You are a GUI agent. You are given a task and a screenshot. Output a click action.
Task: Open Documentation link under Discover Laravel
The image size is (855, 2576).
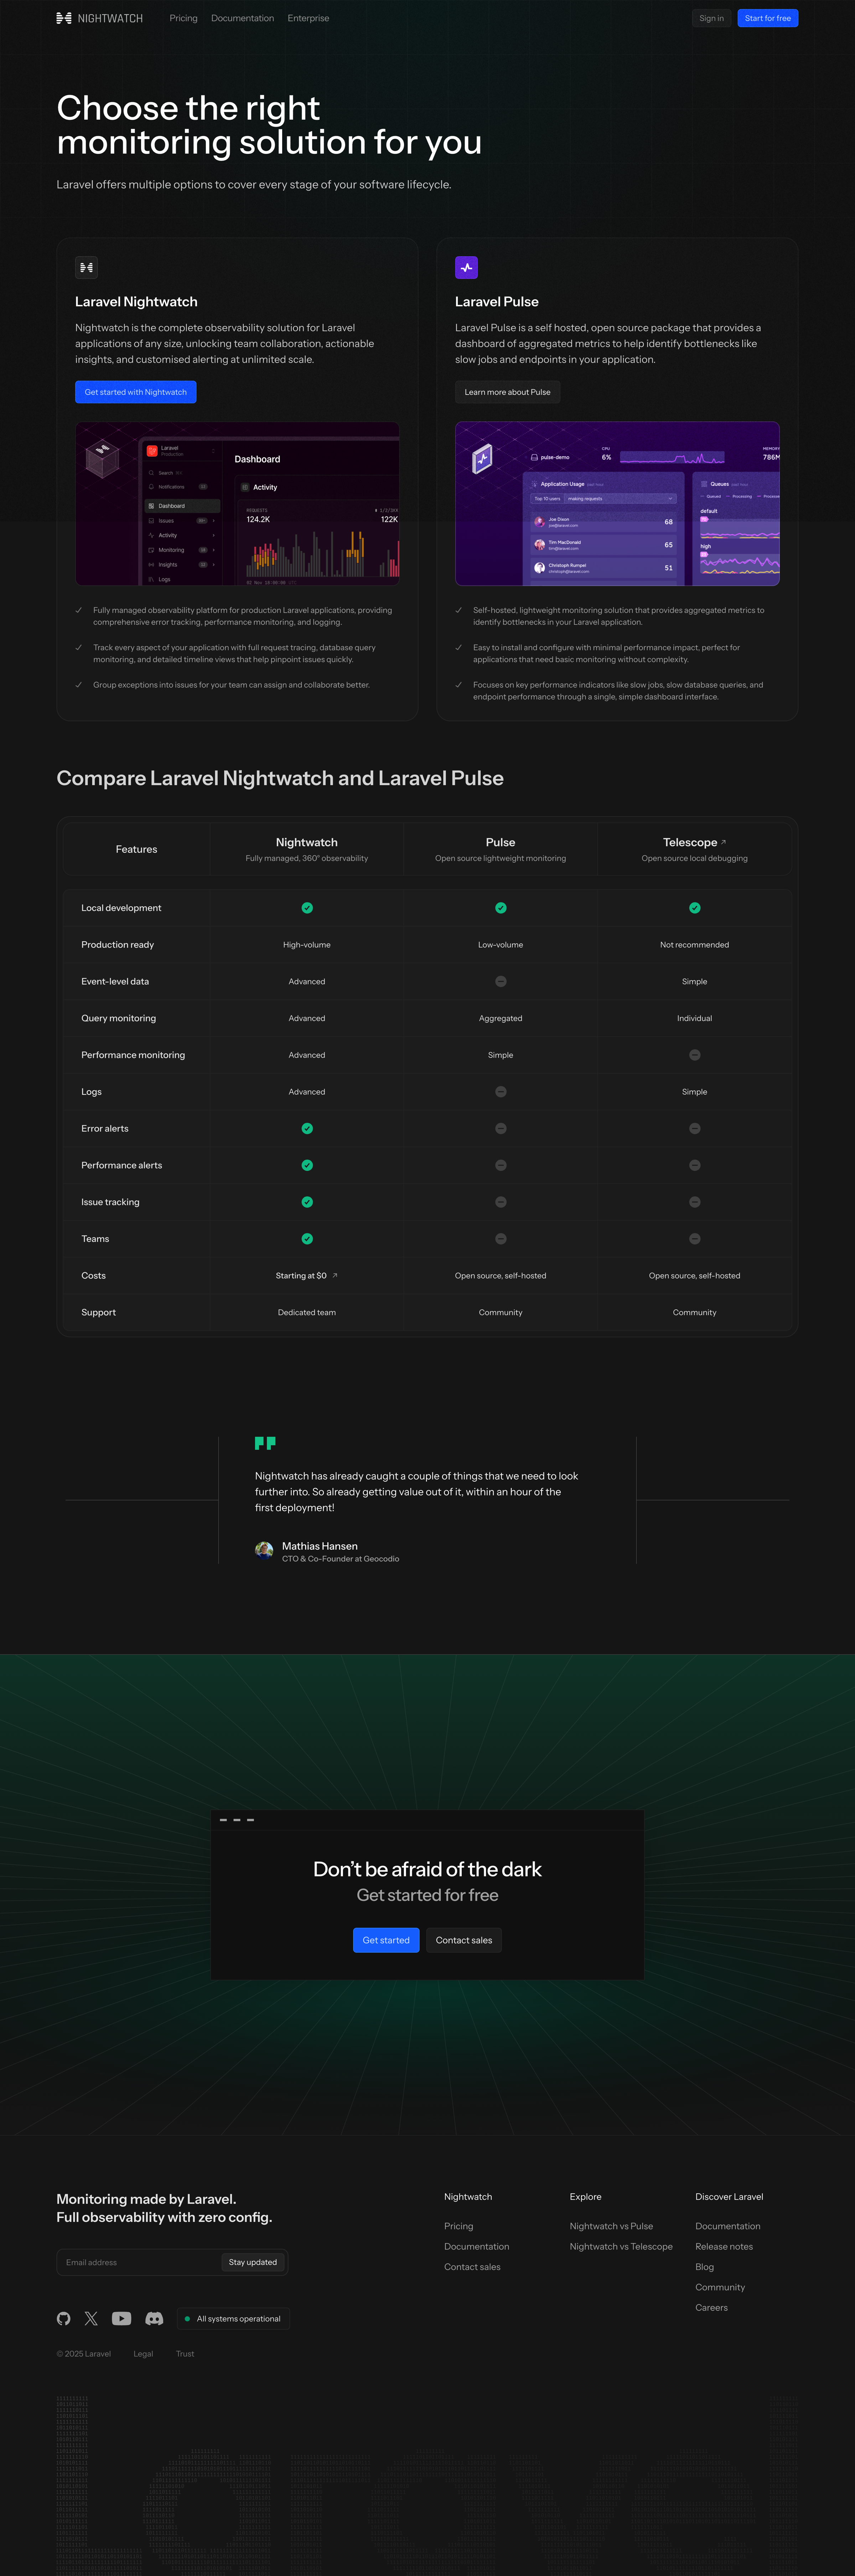click(728, 2226)
